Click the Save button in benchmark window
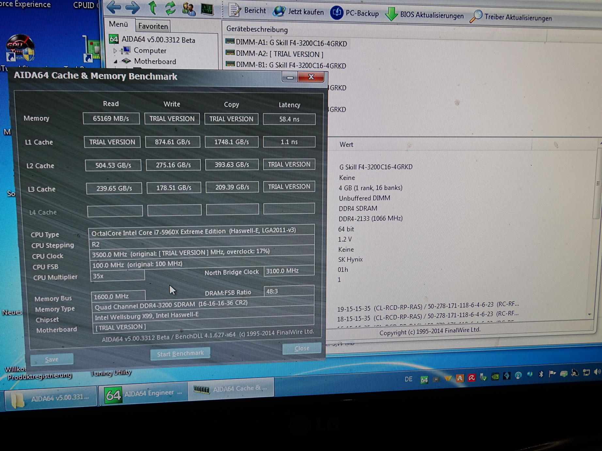This screenshot has width=602, height=451. click(x=52, y=359)
